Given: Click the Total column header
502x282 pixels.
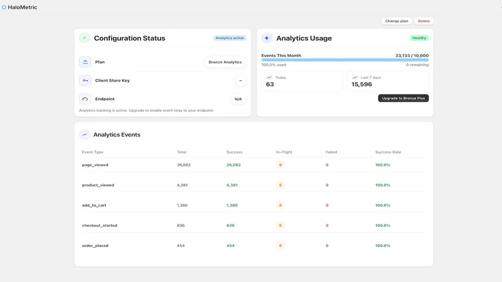Looking at the screenshot, I should click(181, 152).
